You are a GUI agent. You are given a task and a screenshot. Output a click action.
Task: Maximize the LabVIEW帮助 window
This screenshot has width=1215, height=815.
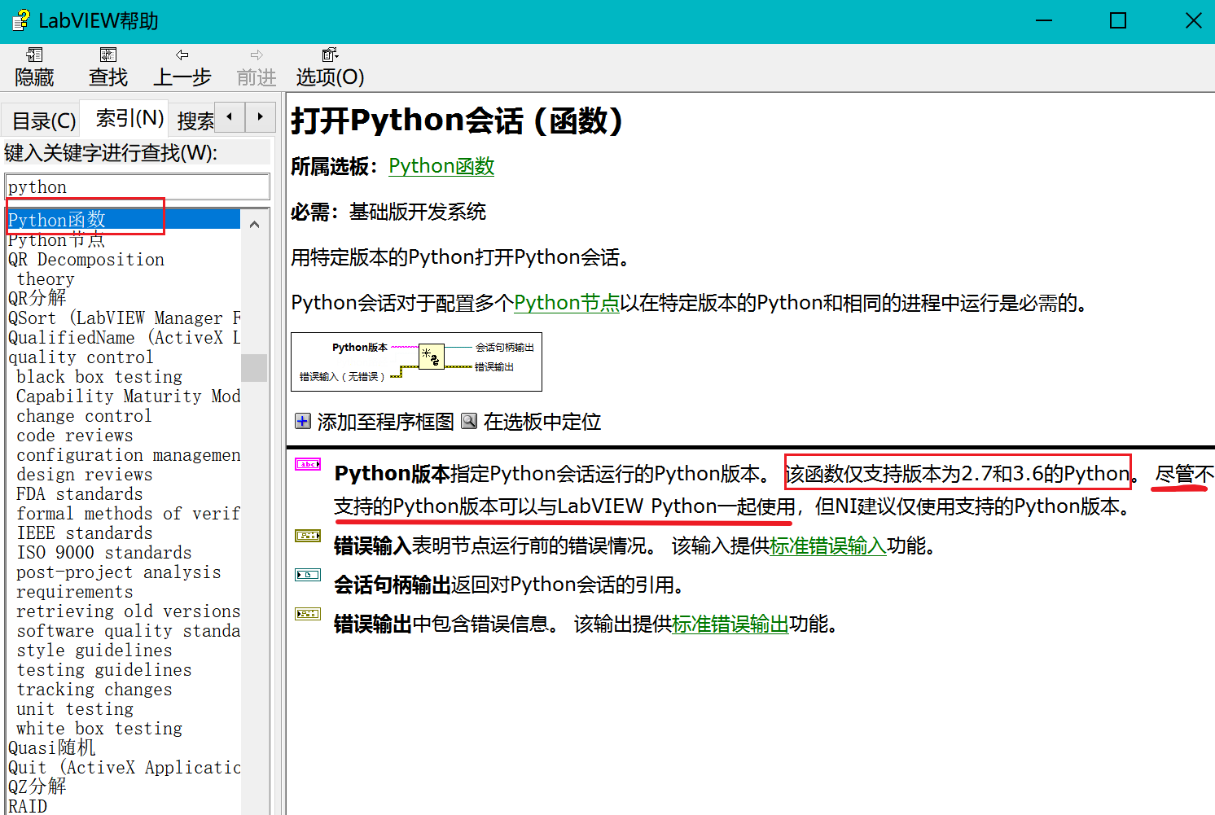tap(1118, 20)
